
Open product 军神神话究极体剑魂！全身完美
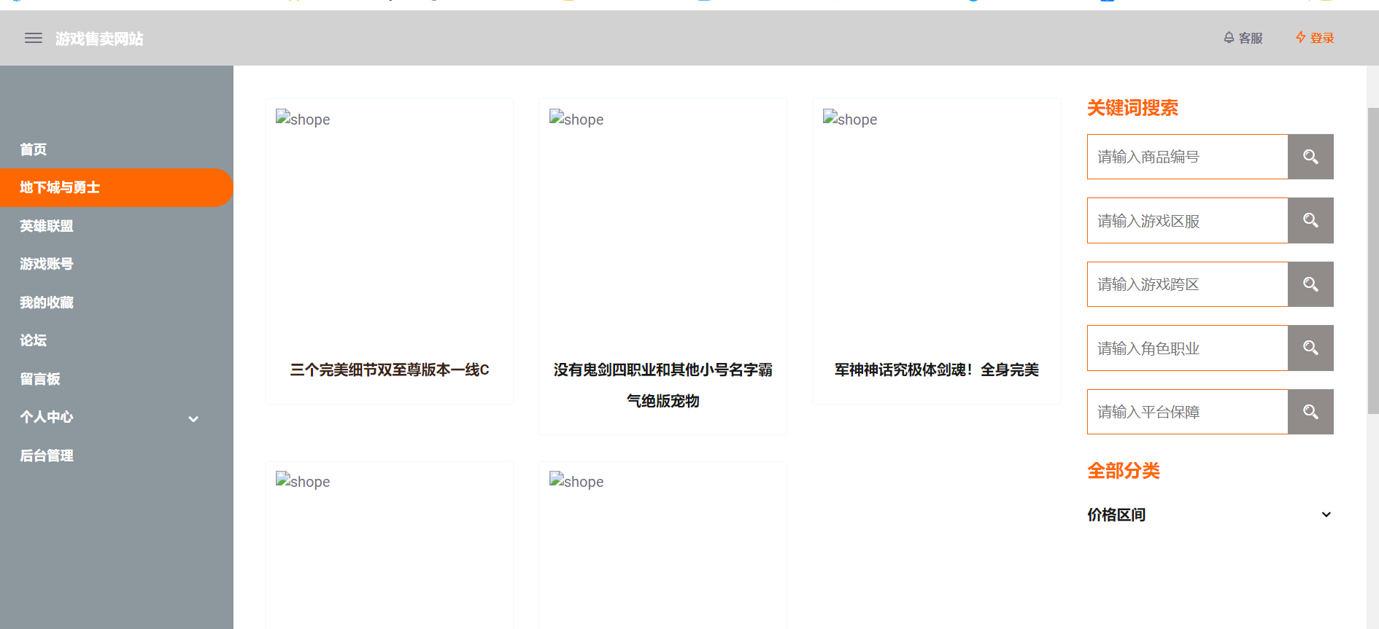pyautogui.click(x=937, y=370)
